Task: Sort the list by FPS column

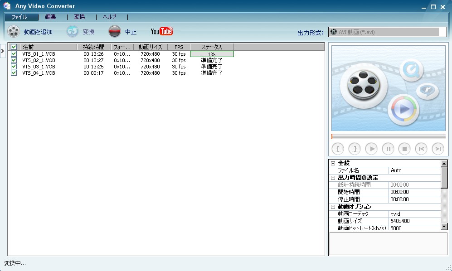Action: (x=179, y=47)
